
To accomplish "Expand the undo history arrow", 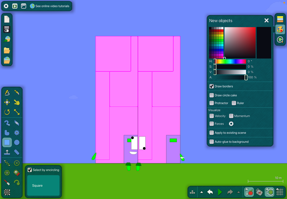I will click(201, 192).
